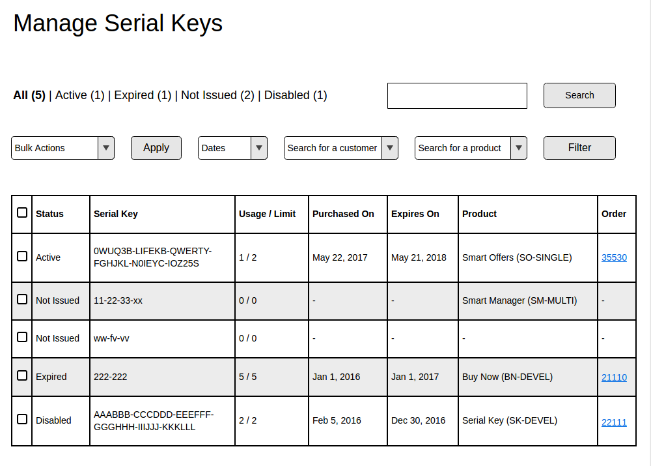
Task: Open order 22111 link
Action: 614,423
